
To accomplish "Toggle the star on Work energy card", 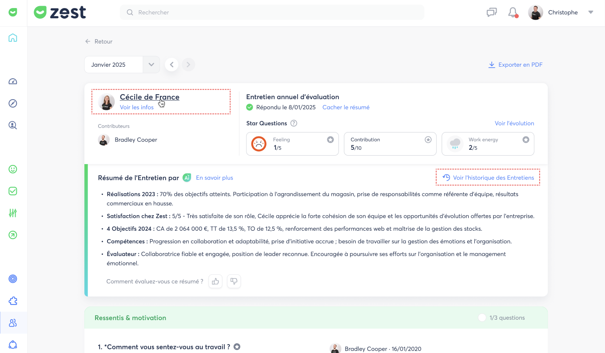I will 526,140.
